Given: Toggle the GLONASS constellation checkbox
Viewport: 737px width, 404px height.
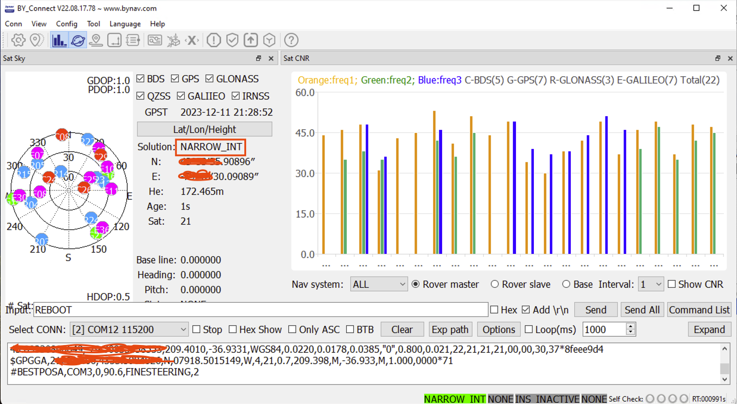Looking at the screenshot, I should [x=210, y=79].
